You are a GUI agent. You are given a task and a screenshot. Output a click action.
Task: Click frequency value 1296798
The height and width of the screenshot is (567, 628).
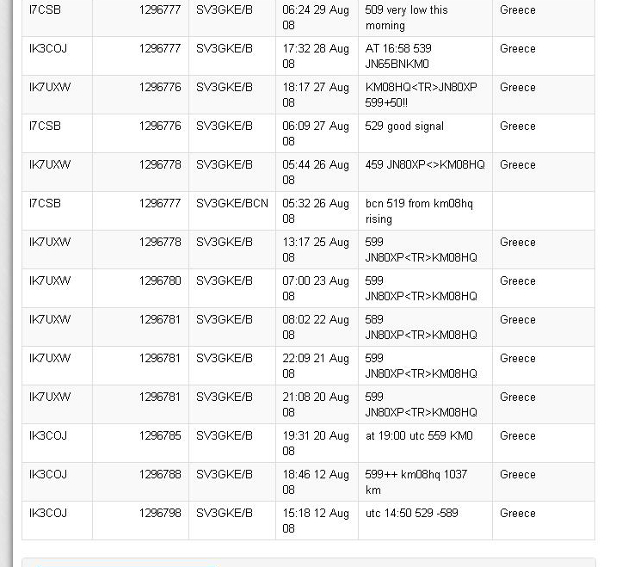[x=160, y=514]
